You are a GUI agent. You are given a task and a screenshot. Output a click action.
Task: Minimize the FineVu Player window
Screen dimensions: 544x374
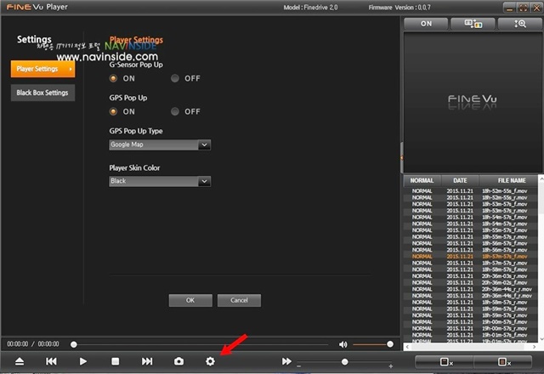(509, 8)
